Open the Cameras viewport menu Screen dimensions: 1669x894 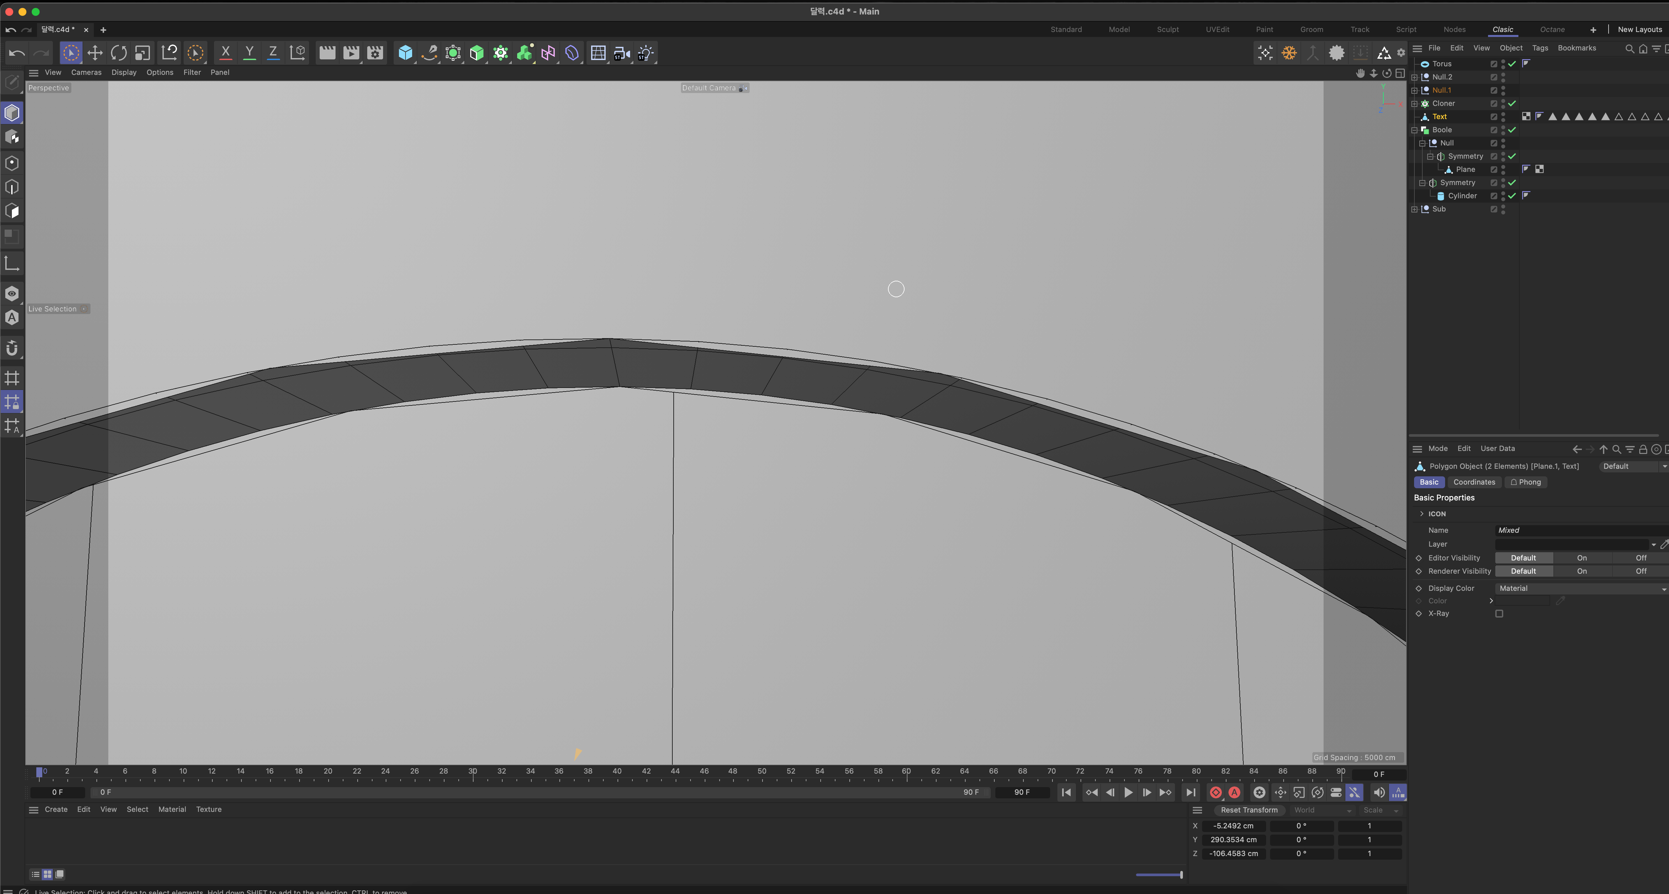tap(86, 73)
